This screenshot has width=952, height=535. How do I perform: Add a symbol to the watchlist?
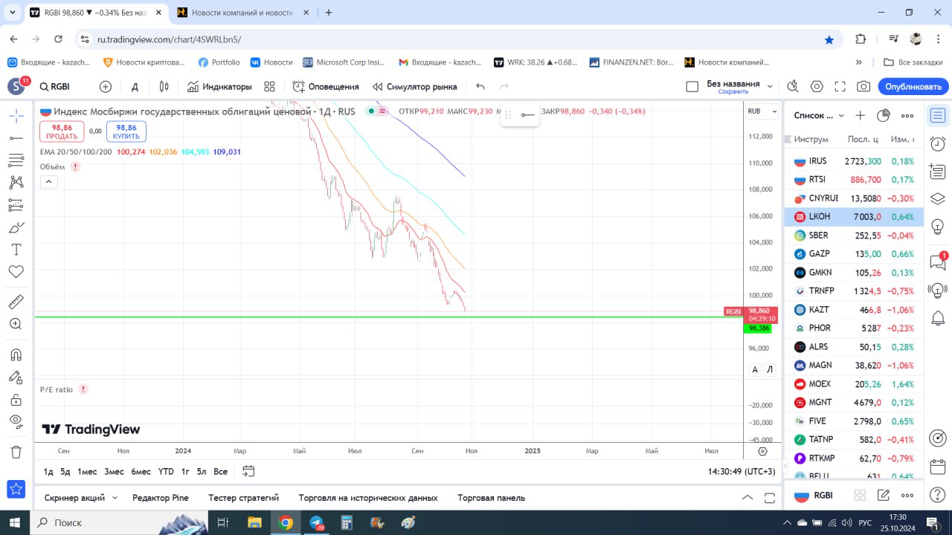[x=860, y=115]
